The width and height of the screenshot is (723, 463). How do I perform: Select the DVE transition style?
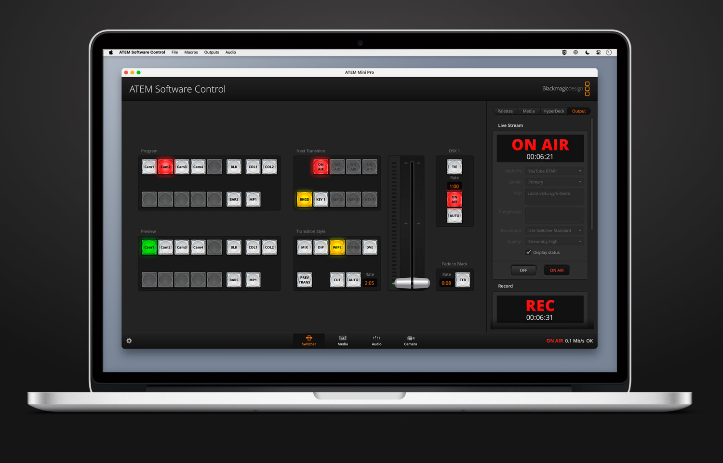[370, 247]
